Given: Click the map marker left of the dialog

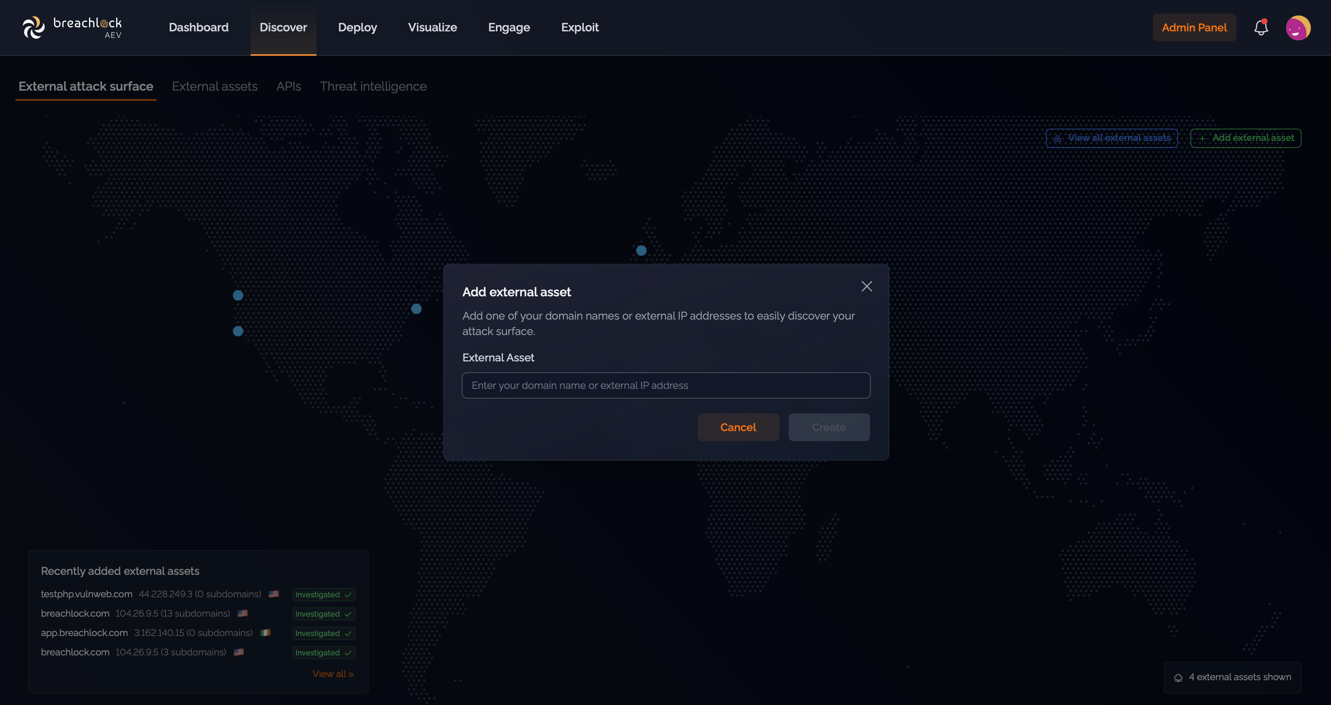Looking at the screenshot, I should [x=416, y=309].
